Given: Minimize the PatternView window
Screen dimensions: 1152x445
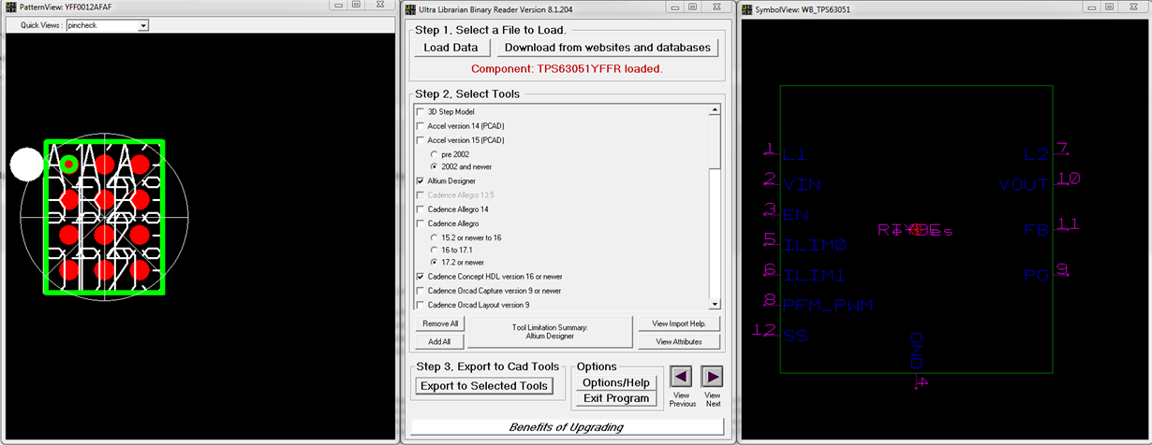Looking at the screenshot, I should (339, 6).
